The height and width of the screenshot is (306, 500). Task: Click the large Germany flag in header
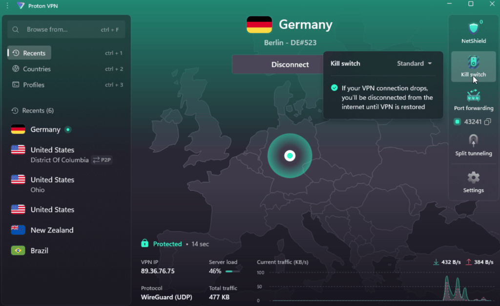(x=259, y=24)
